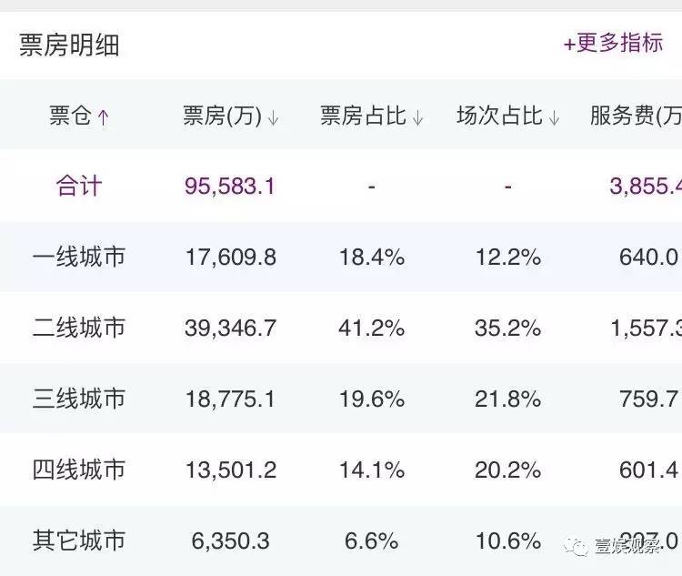Open the +更多指标 link
682x576 pixels.
(613, 43)
